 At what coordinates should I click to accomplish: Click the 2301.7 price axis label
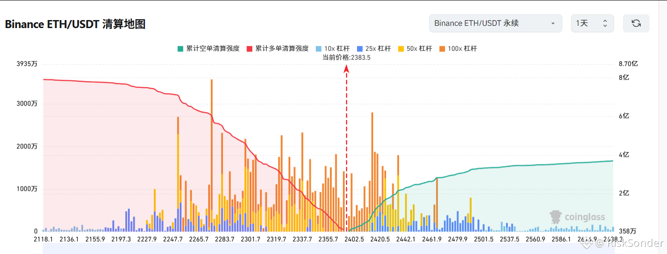coord(250,239)
